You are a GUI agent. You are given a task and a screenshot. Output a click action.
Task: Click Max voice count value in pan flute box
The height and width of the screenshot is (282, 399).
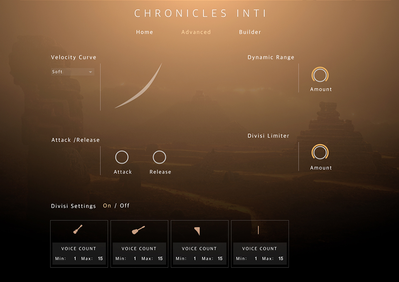click(x=220, y=259)
